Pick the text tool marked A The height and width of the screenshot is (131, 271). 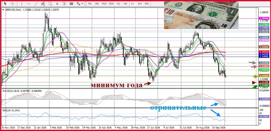(x=57, y=4)
